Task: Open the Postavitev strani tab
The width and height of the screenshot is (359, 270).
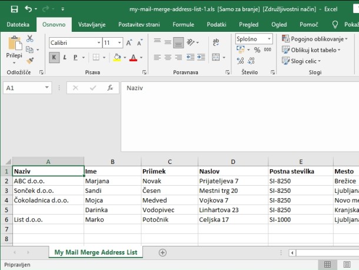Action: [x=139, y=25]
